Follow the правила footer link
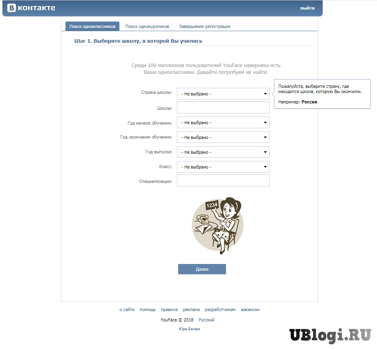The image size is (377, 349). click(x=169, y=309)
